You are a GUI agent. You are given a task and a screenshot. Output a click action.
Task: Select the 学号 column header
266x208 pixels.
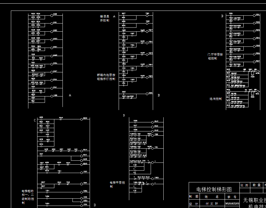(x=232, y=197)
